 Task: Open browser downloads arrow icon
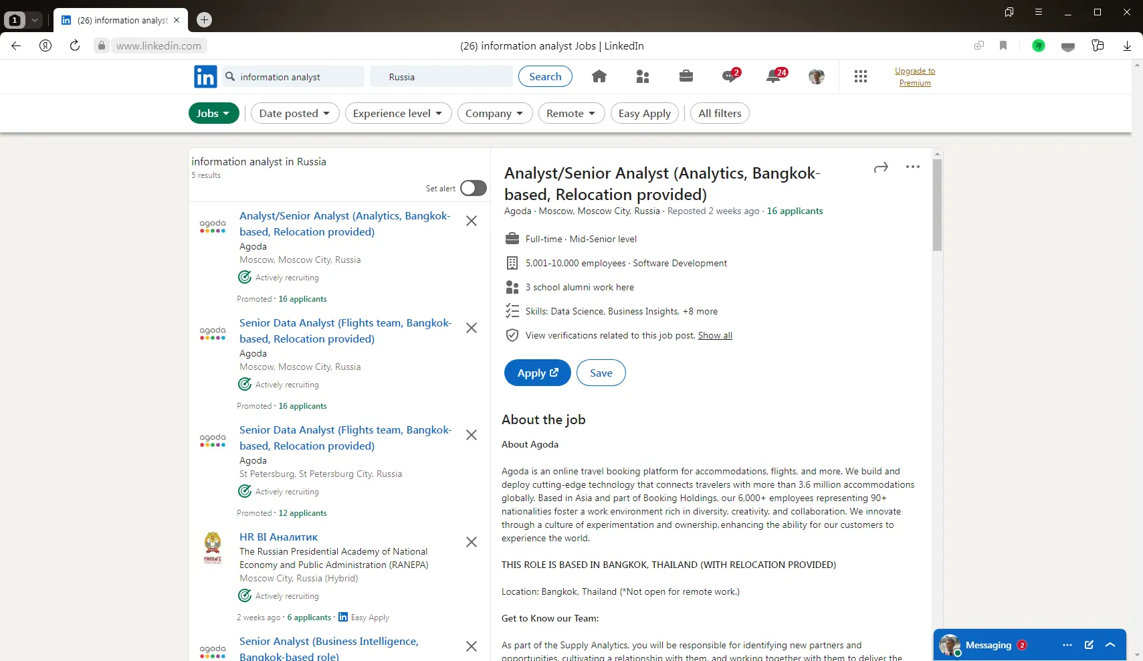pos(1127,45)
